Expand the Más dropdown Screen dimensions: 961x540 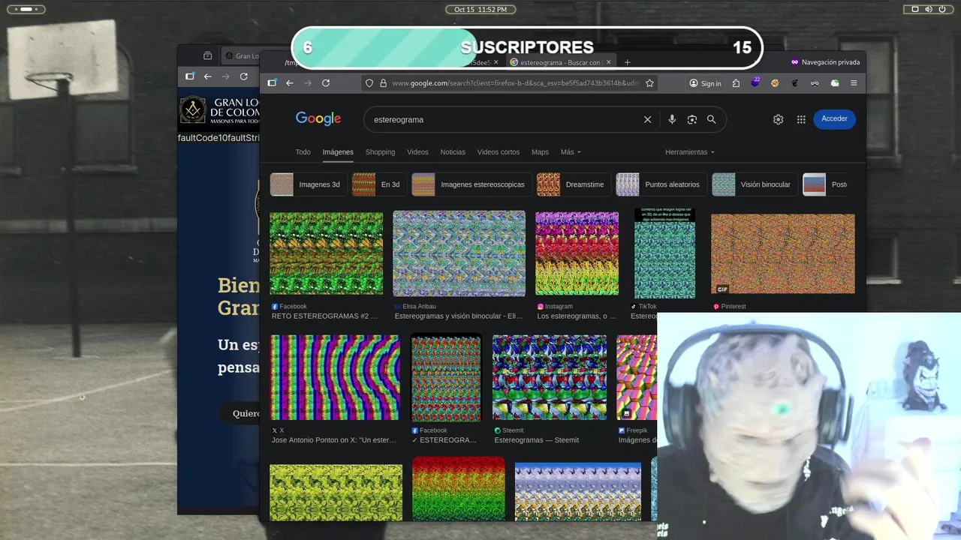[x=571, y=152]
